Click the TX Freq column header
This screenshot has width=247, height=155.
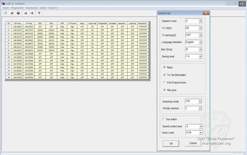point(29,23)
